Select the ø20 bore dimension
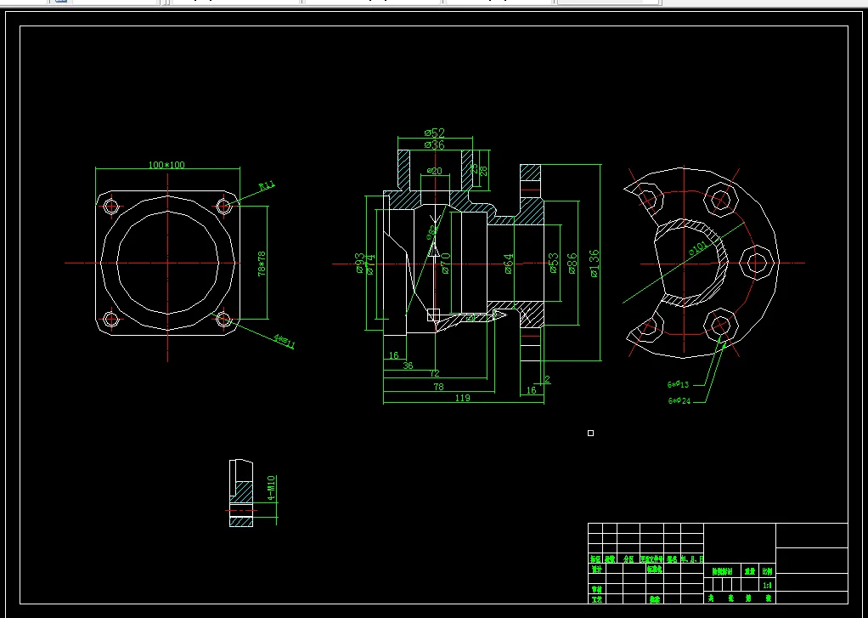868x618 pixels. point(435,171)
